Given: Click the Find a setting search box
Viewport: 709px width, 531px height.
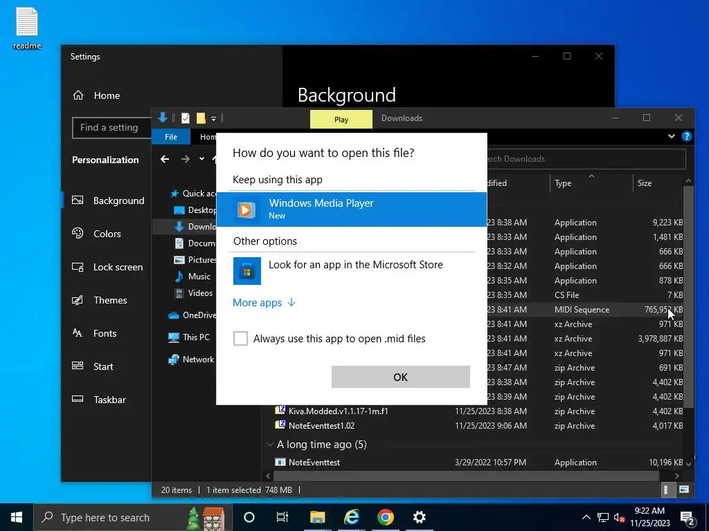Looking at the screenshot, I should (x=111, y=128).
